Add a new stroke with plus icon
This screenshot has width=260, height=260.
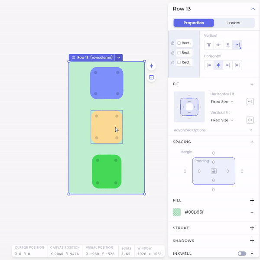[x=252, y=228]
